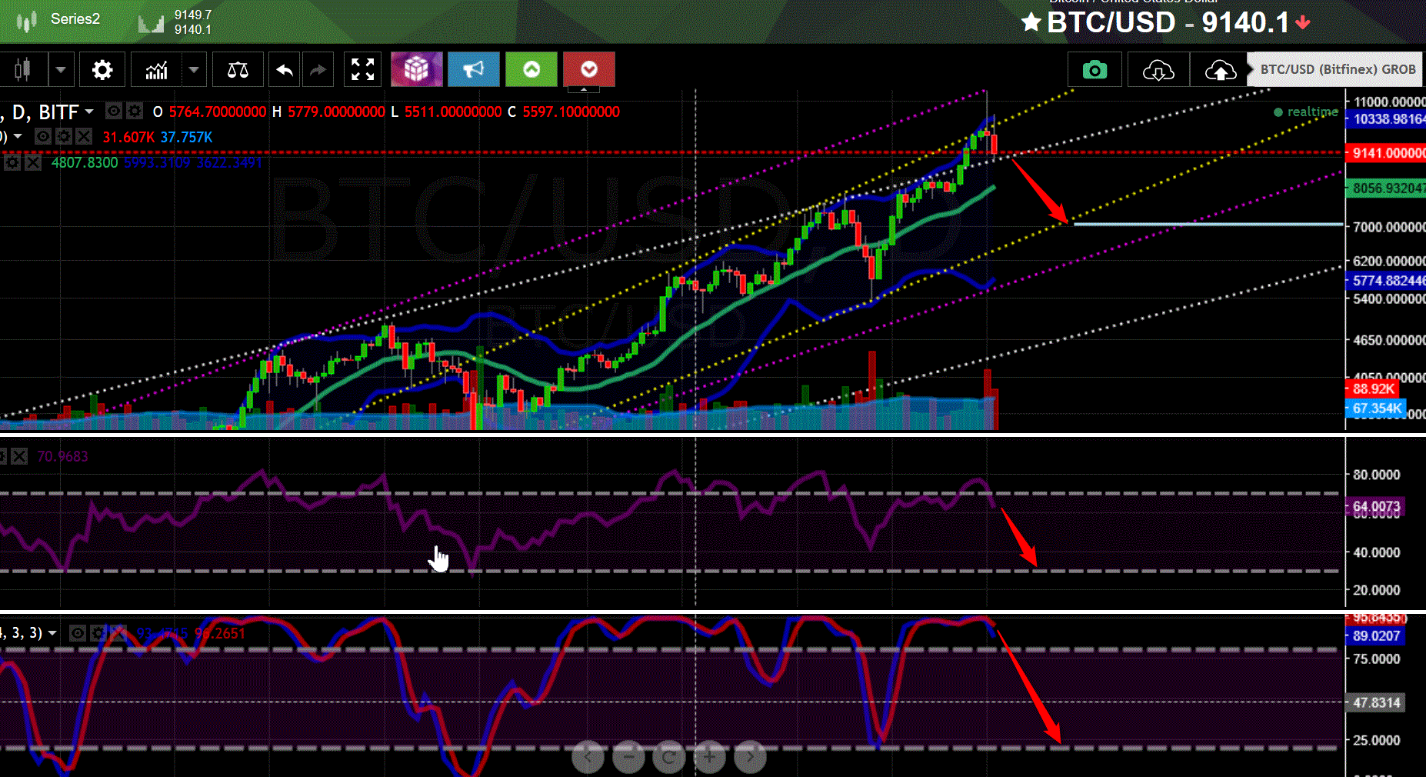Click the 88.92K red volume label
1426x777 pixels.
click(1374, 389)
